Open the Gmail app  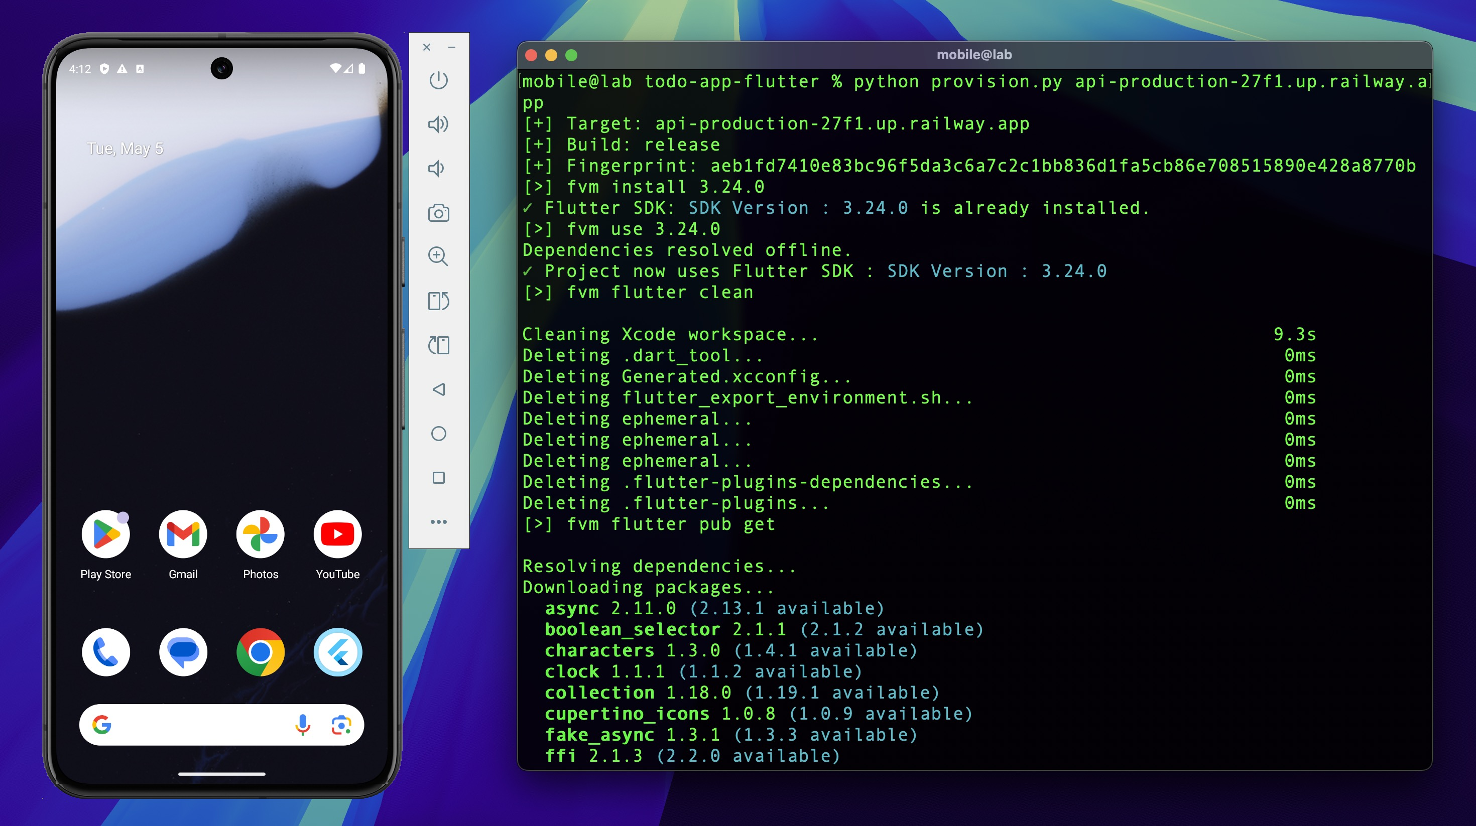(x=183, y=534)
